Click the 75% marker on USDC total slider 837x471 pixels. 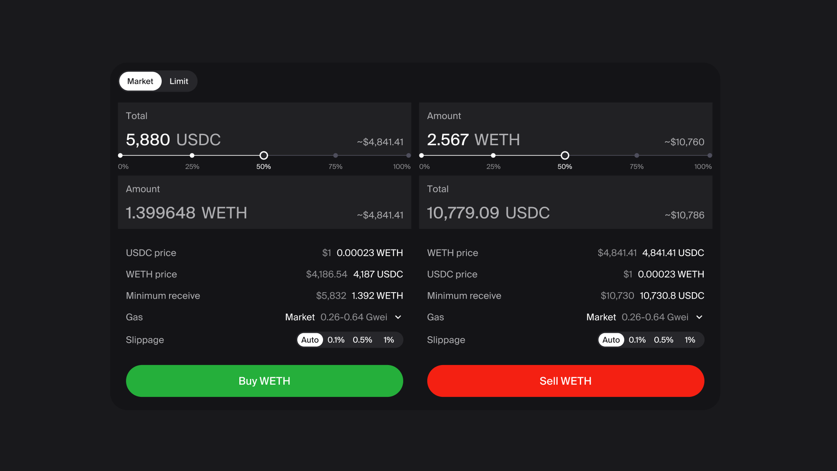pyautogui.click(x=335, y=155)
